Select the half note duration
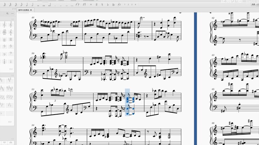This screenshot has width=259, height=145. click(32, 5)
